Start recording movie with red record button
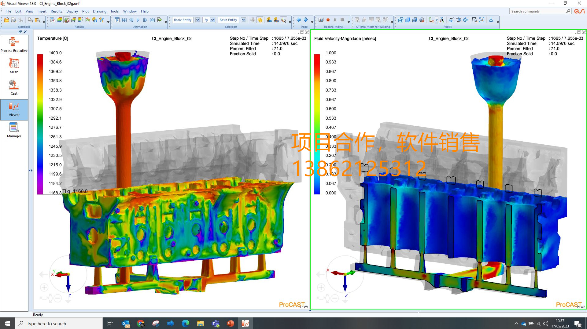The width and height of the screenshot is (587, 329). point(328,20)
